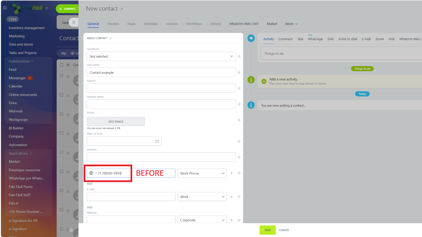This screenshot has height=237, width=422.
Task: Remove the phone entry with X icon
Action: (231, 173)
